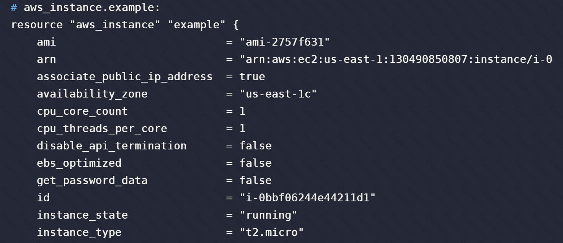Click the "aws_instance" resource type string
Screen dimensions: 563x243
115,25
